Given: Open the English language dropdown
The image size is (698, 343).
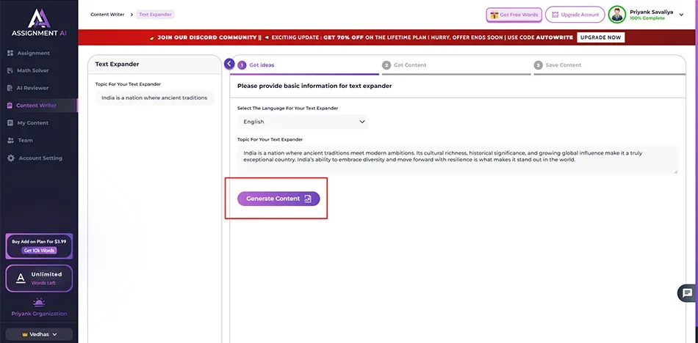Looking at the screenshot, I should (x=303, y=122).
